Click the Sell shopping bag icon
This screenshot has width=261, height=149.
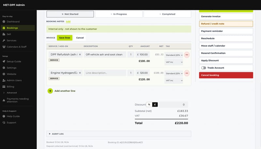tap(4, 34)
